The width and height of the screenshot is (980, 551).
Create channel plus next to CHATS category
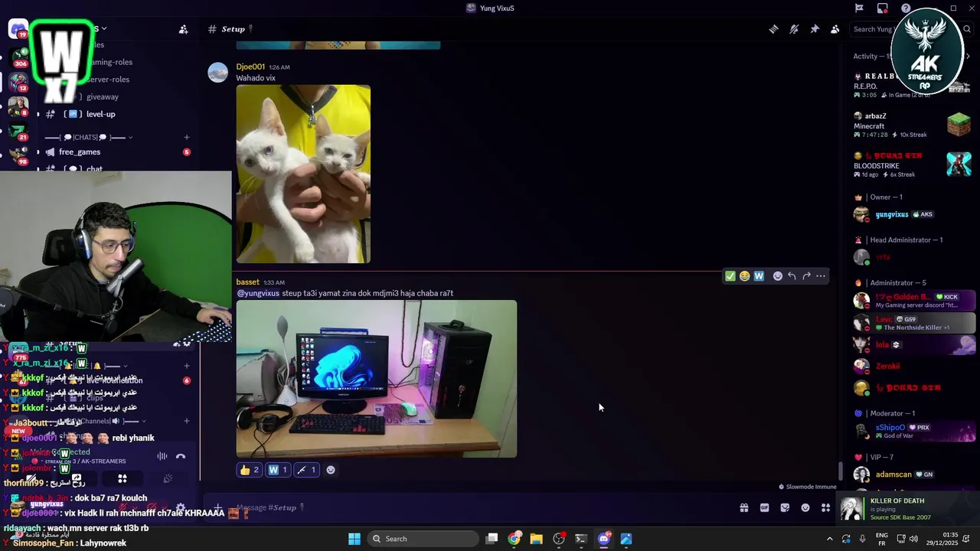click(186, 138)
